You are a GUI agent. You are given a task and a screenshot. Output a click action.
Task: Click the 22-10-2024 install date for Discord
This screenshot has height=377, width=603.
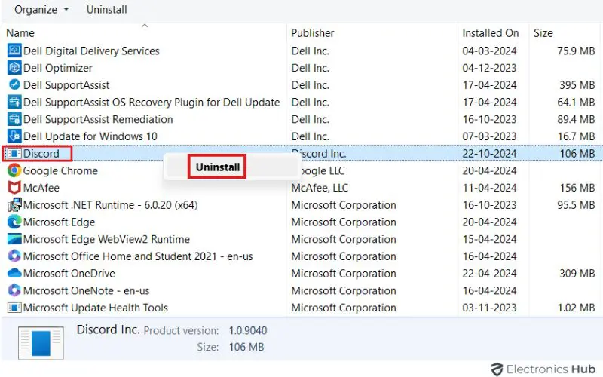pyautogui.click(x=489, y=154)
